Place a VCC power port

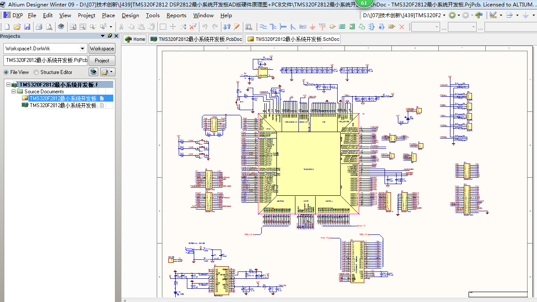[323, 27]
